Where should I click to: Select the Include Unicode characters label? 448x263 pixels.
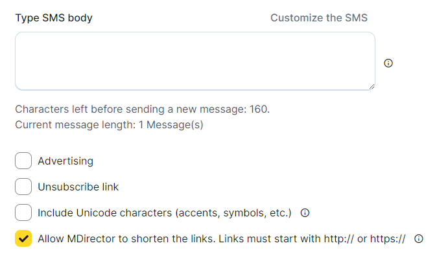click(x=165, y=212)
